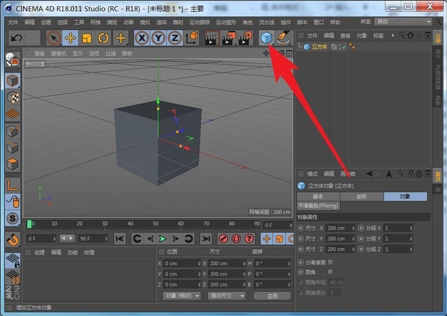Select the Scale tool in toolbar

(87, 38)
